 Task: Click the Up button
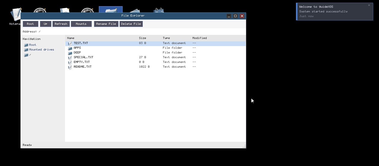(x=45, y=24)
